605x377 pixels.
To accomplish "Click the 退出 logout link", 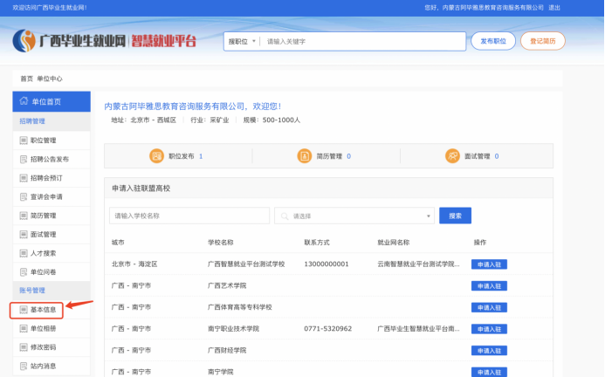I will click(554, 7).
